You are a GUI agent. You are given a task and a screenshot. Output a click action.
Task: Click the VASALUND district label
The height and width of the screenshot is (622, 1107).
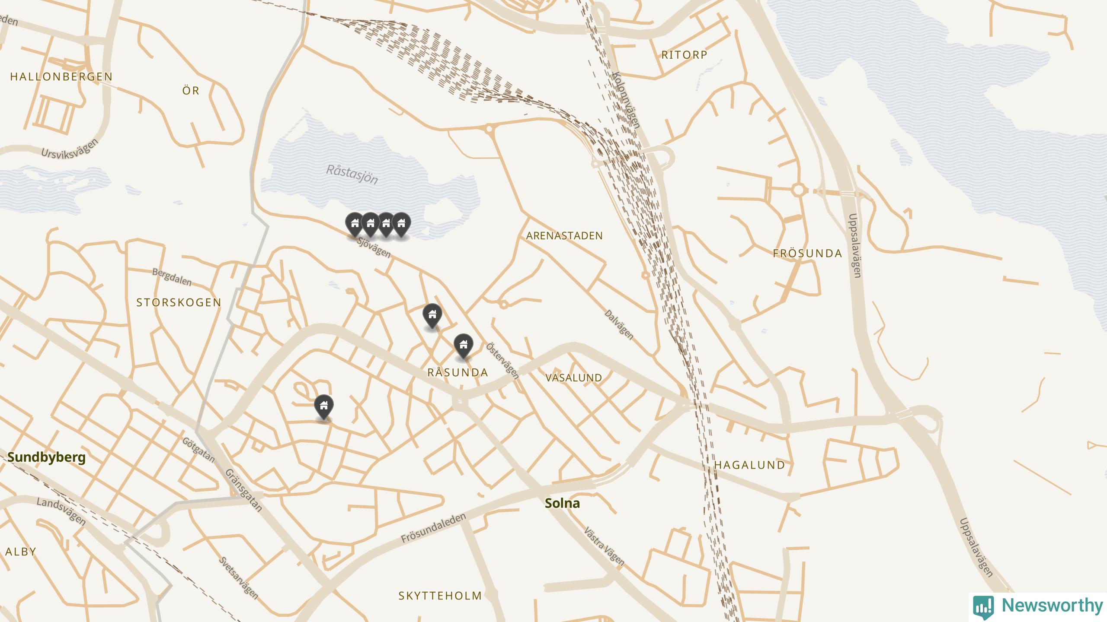point(574,378)
